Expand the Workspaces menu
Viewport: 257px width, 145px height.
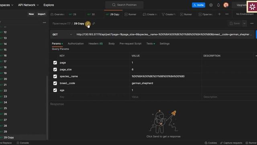click(6, 5)
